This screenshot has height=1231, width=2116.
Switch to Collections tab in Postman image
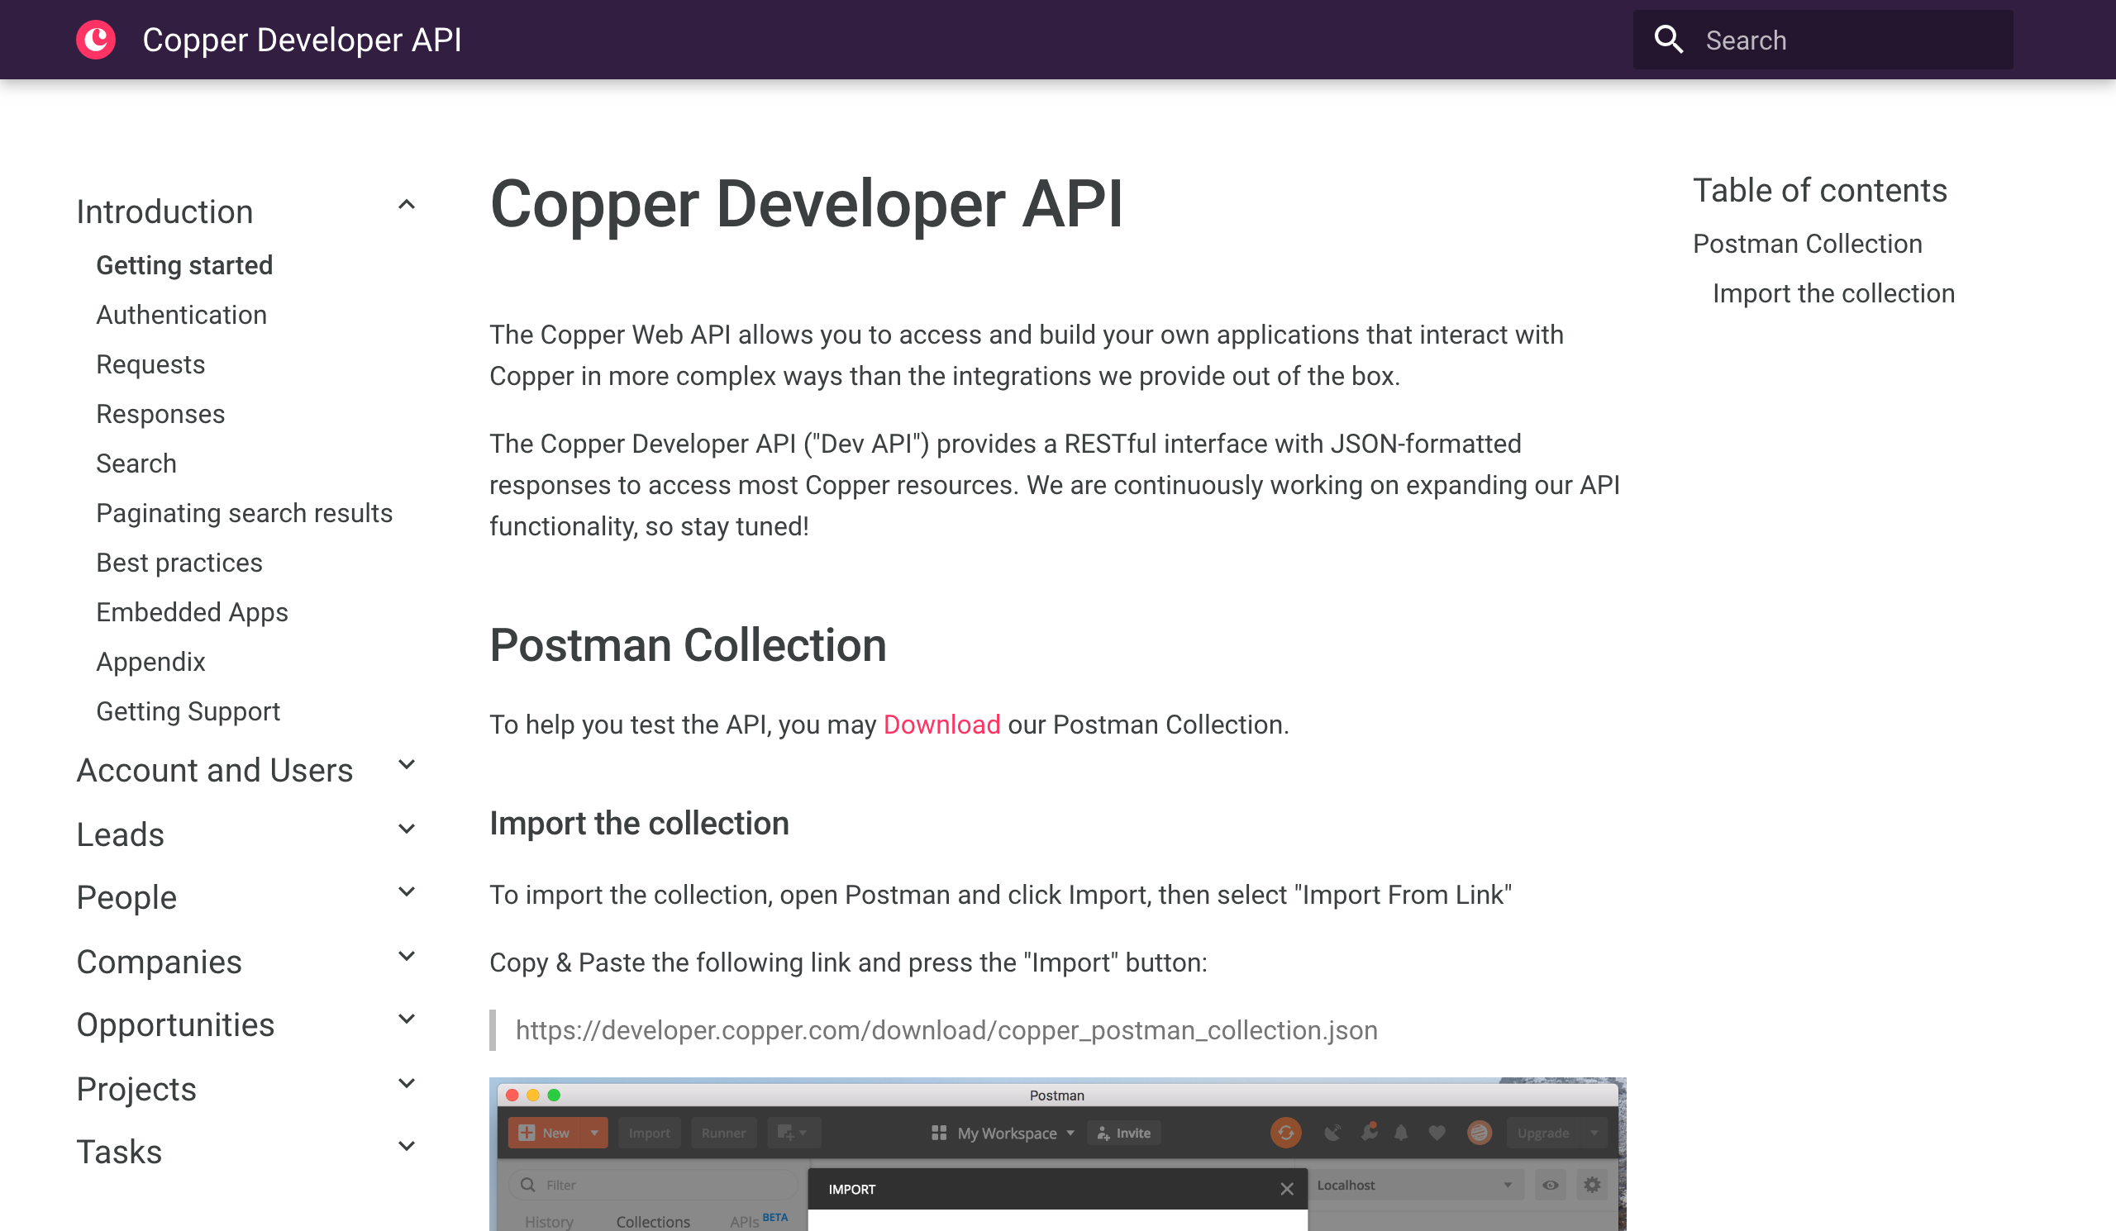[652, 1222]
